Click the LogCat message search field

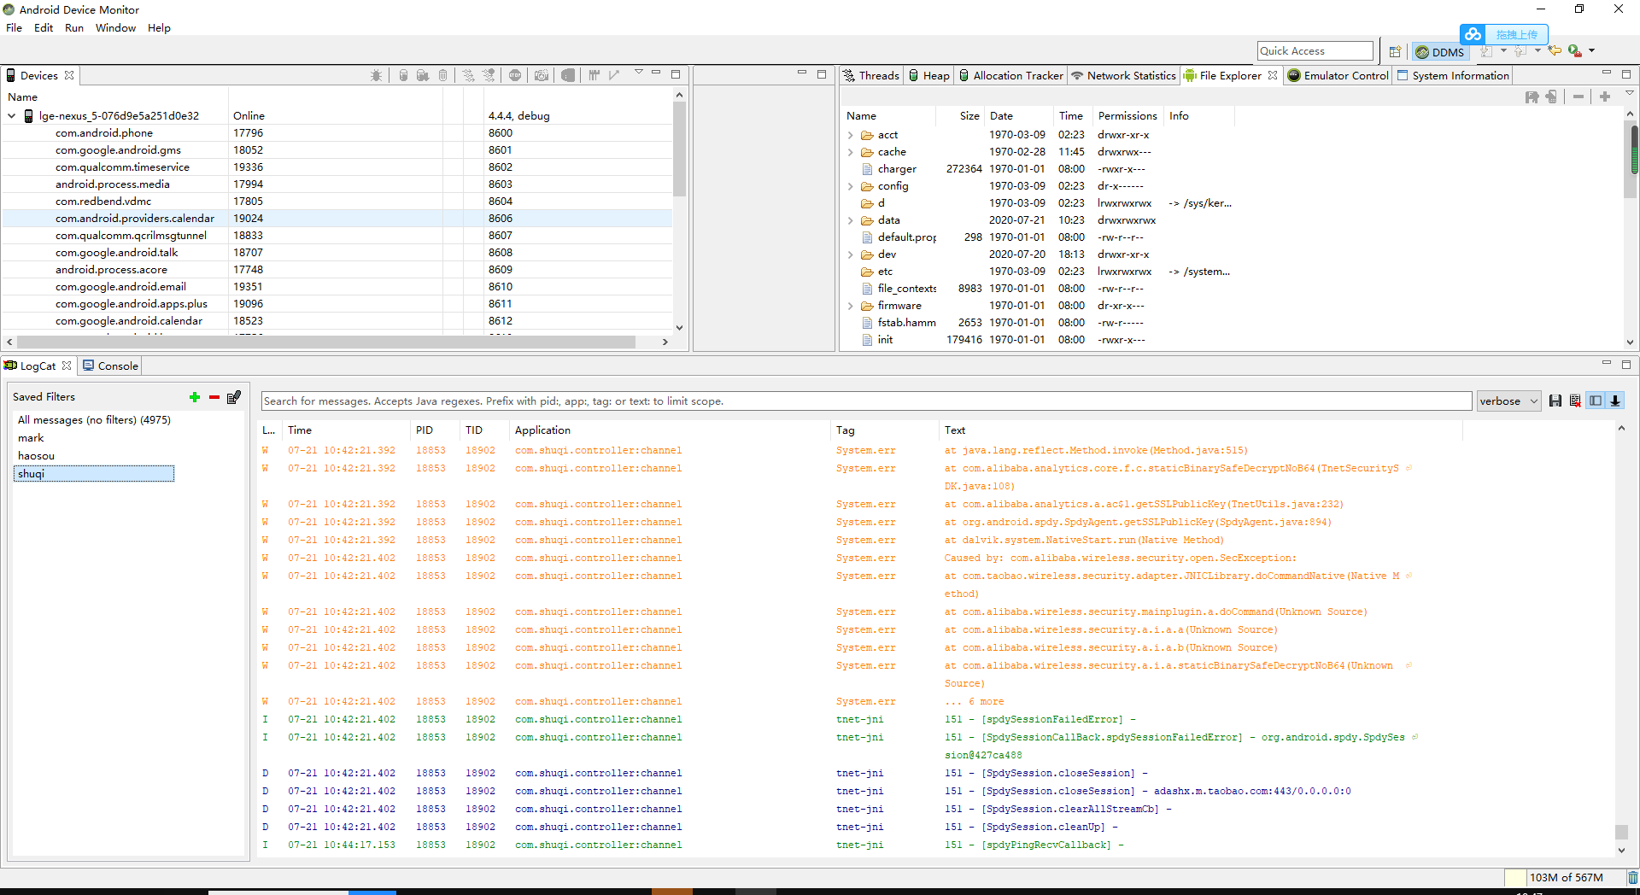click(866, 401)
